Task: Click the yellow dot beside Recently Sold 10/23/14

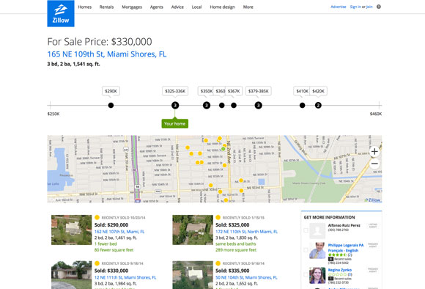Action: 97,217
